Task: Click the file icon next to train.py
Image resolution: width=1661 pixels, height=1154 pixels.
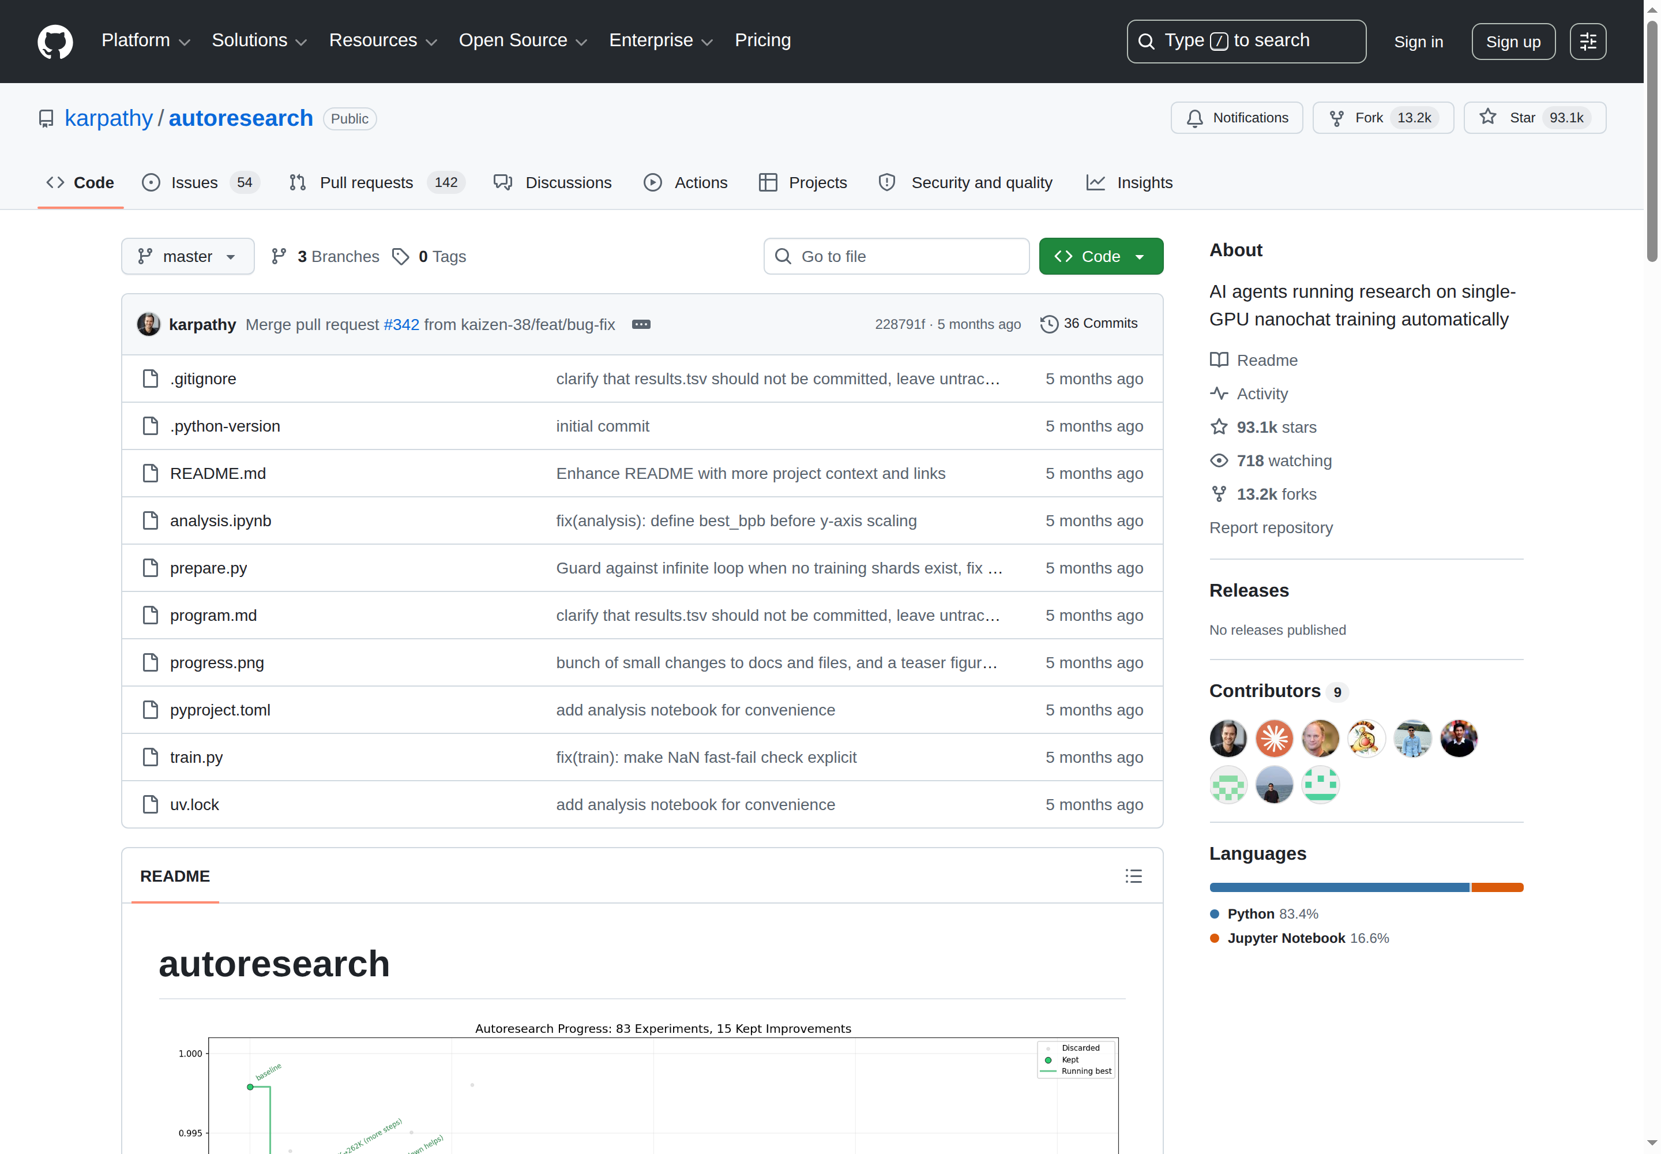Action: click(x=151, y=757)
